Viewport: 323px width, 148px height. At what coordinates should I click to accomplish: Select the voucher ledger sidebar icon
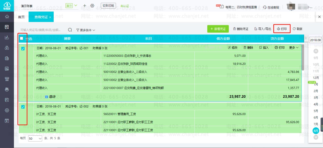[7, 27]
